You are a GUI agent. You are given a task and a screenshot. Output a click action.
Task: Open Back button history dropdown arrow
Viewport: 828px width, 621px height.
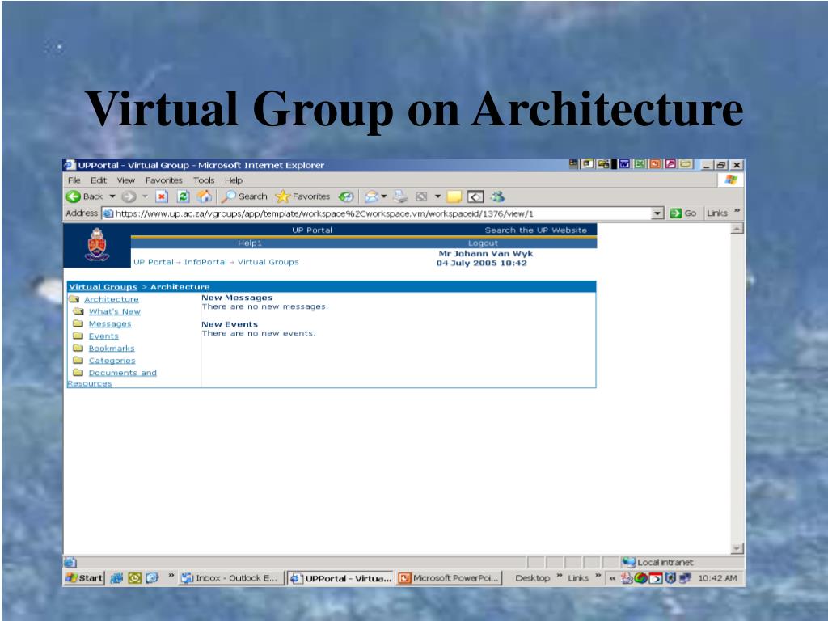pyautogui.click(x=112, y=196)
